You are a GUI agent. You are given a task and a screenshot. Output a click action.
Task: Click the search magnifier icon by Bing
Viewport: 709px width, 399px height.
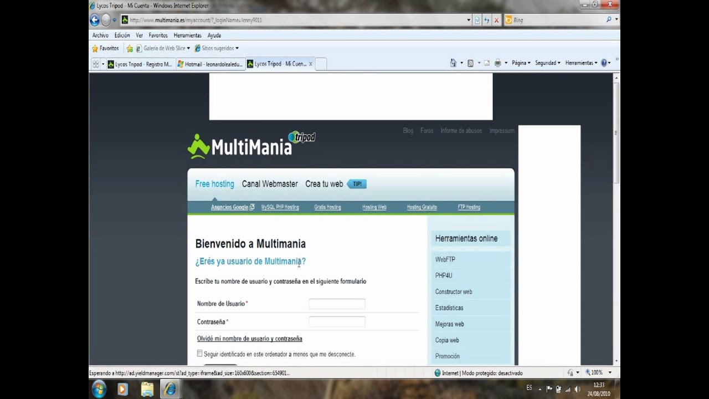[609, 19]
